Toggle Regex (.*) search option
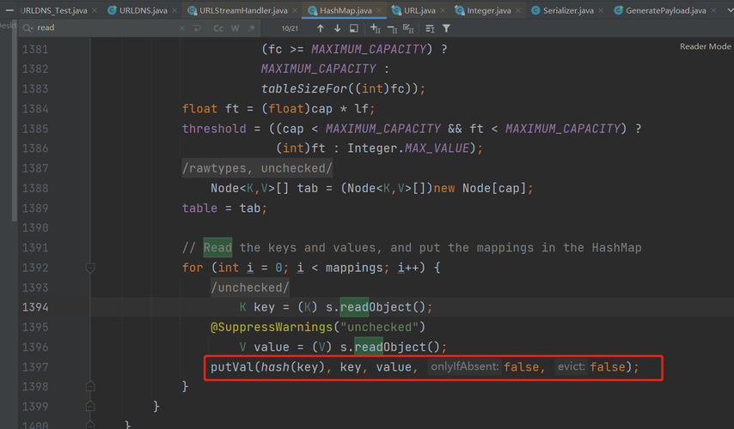 coord(252,28)
